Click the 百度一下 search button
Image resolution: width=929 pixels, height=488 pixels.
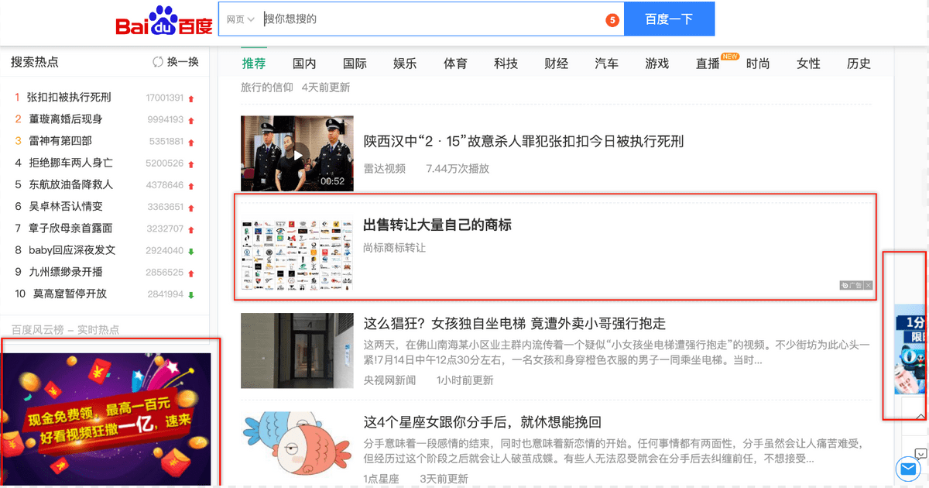pos(669,19)
